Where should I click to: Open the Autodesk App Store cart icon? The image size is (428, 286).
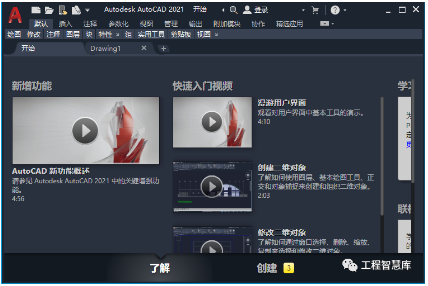tap(315, 10)
